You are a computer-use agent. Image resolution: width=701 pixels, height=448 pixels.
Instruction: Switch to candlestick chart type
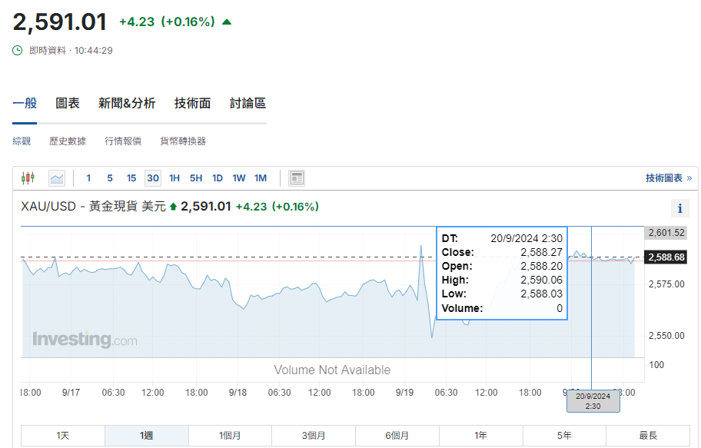point(28,178)
